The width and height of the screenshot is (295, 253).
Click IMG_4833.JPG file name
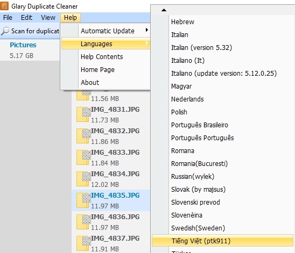pyautogui.click(x=115, y=152)
